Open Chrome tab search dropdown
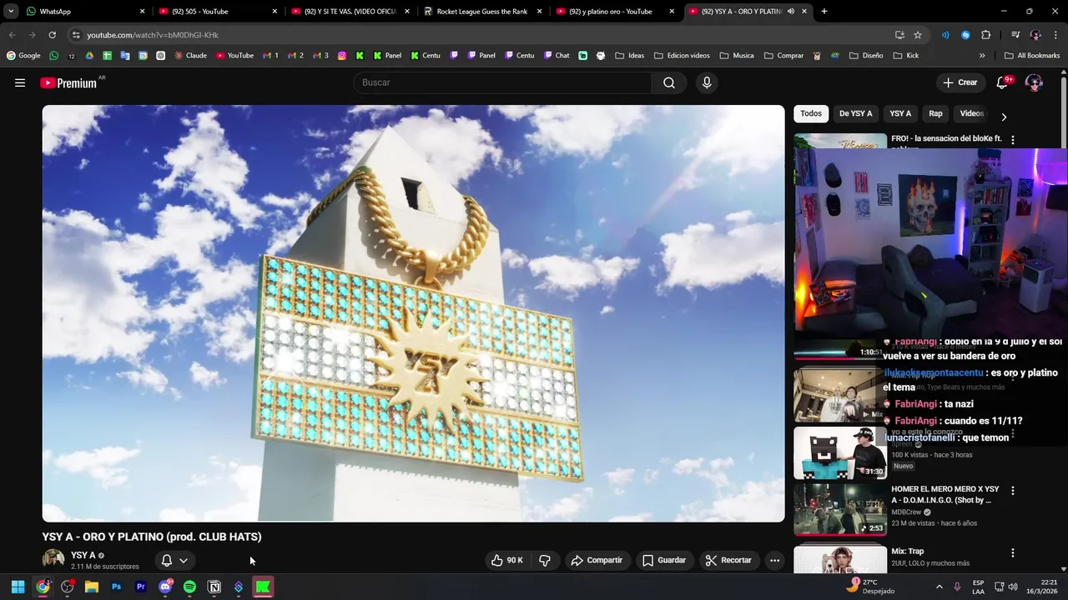Screen dimensions: 1068x600 pyautogui.click(x=11, y=11)
